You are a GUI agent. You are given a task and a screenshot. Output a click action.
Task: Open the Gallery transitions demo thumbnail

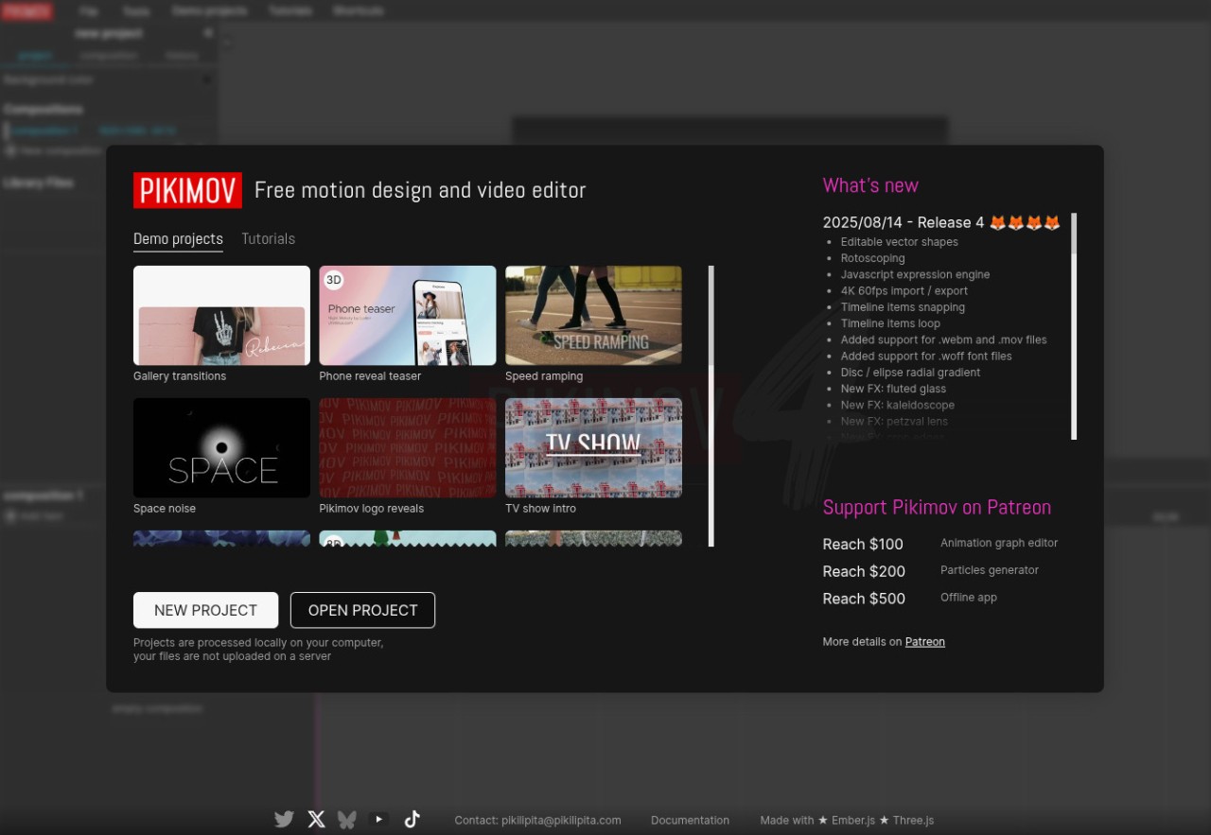pos(221,315)
